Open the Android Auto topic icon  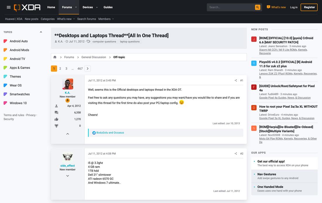point(5,41)
